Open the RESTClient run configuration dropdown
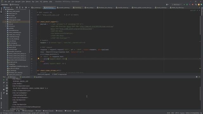This screenshot has height=114, width=203. (x=177, y=4)
